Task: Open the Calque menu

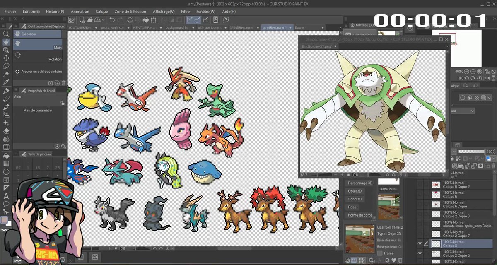Action: tap(101, 12)
